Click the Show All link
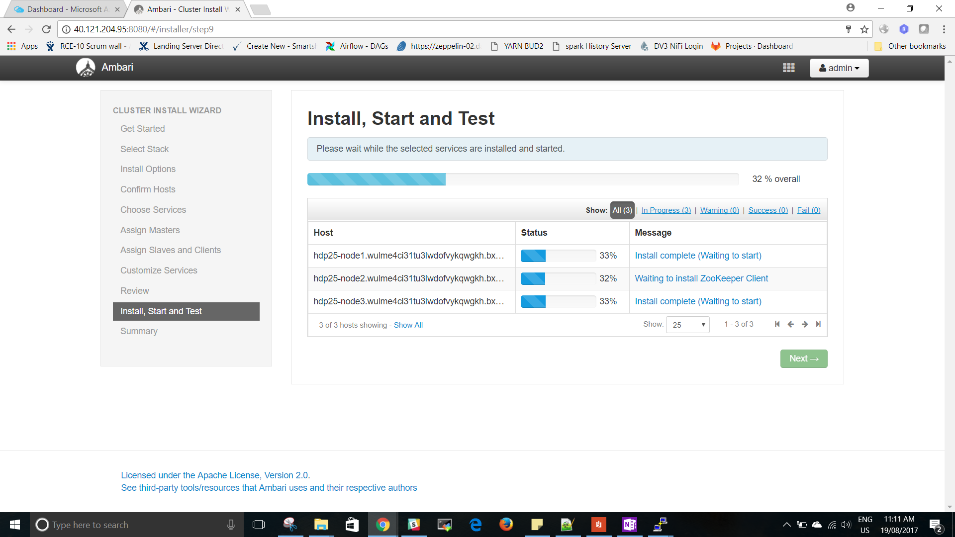 point(408,325)
